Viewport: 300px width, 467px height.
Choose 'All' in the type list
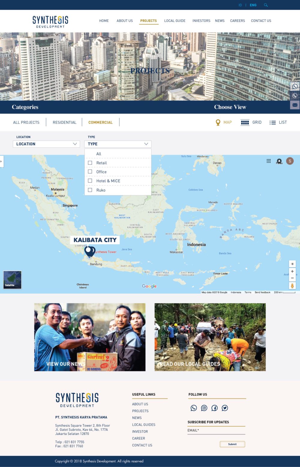point(99,154)
